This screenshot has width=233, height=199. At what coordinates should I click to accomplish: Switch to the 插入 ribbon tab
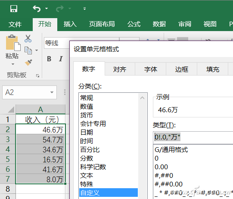coord(70,24)
